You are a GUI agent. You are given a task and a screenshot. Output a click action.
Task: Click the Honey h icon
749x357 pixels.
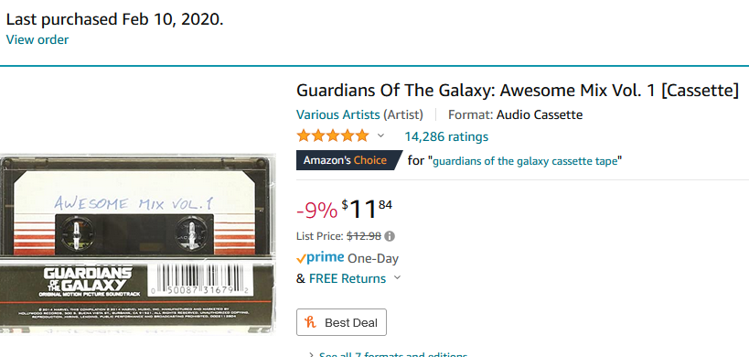pyautogui.click(x=311, y=322)
